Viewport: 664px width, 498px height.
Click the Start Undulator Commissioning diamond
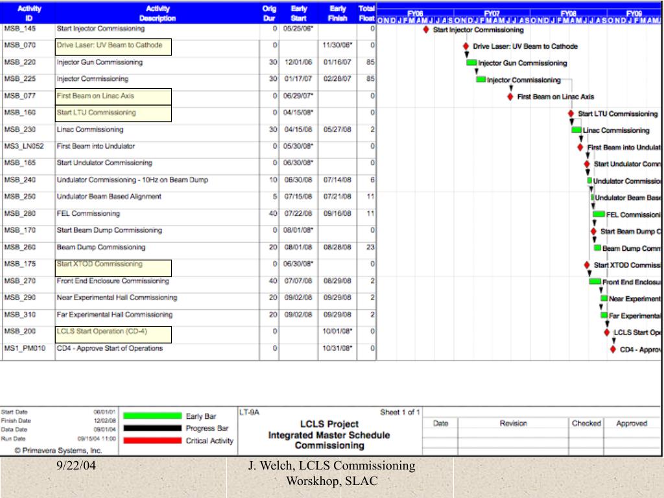click(587, 164)
